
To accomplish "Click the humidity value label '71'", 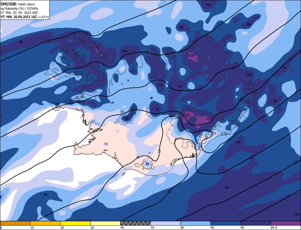I will point(106,144).
